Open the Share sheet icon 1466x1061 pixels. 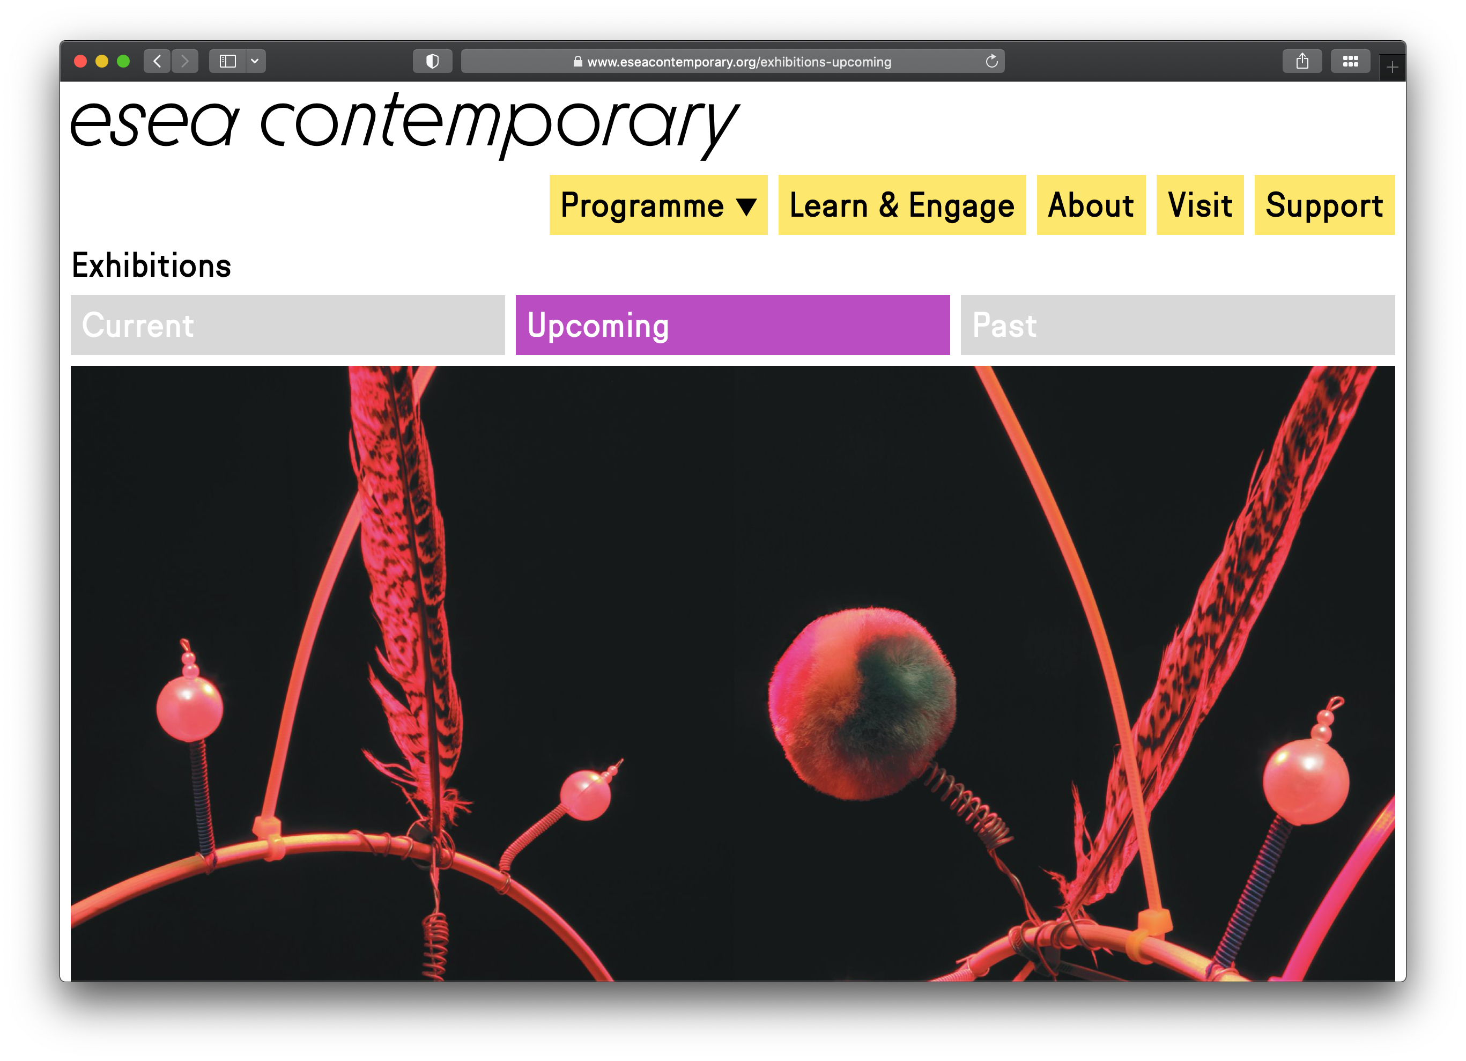click(x=1302, y=62)
